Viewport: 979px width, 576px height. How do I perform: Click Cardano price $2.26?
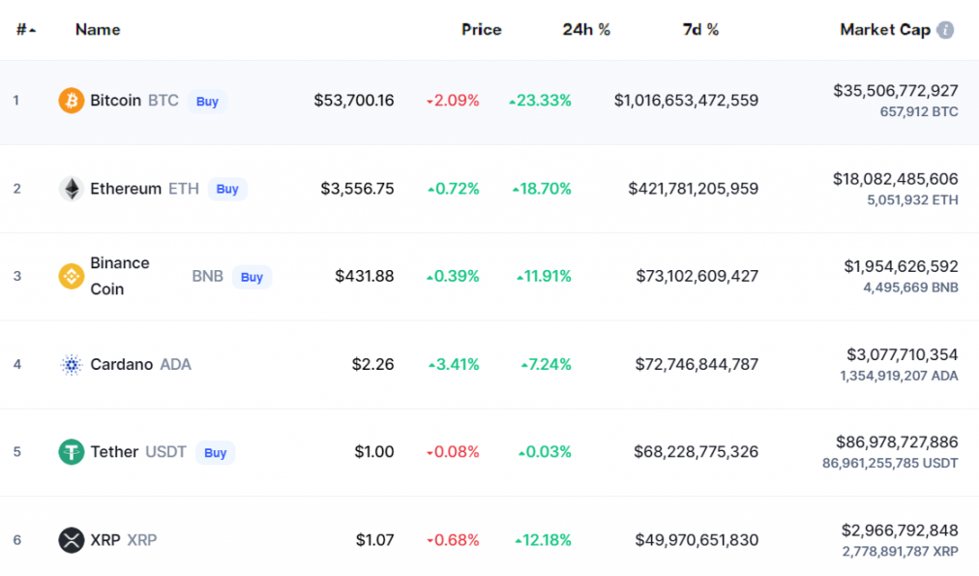coord(372,364)
